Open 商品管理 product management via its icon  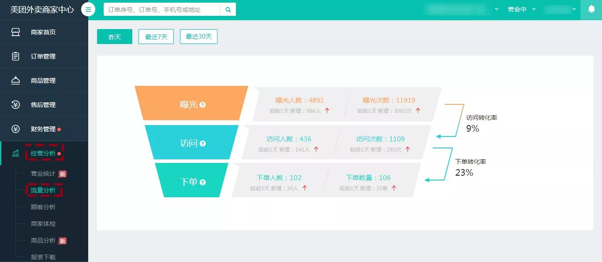[15, 80]
